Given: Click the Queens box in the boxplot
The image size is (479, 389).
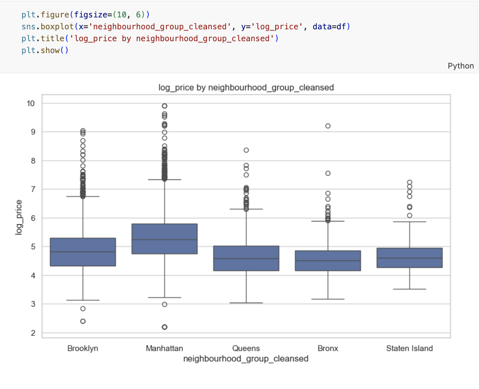Looking at the screenshot, I should (x=246, y=258).
